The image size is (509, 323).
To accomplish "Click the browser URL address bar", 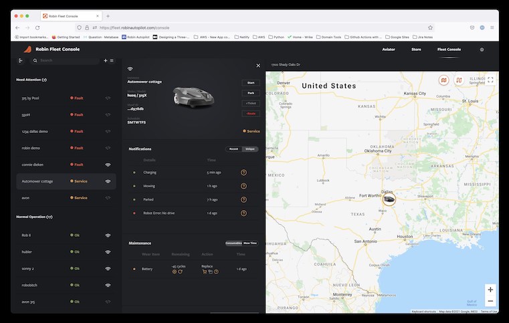I will click(x=253, y=27).
